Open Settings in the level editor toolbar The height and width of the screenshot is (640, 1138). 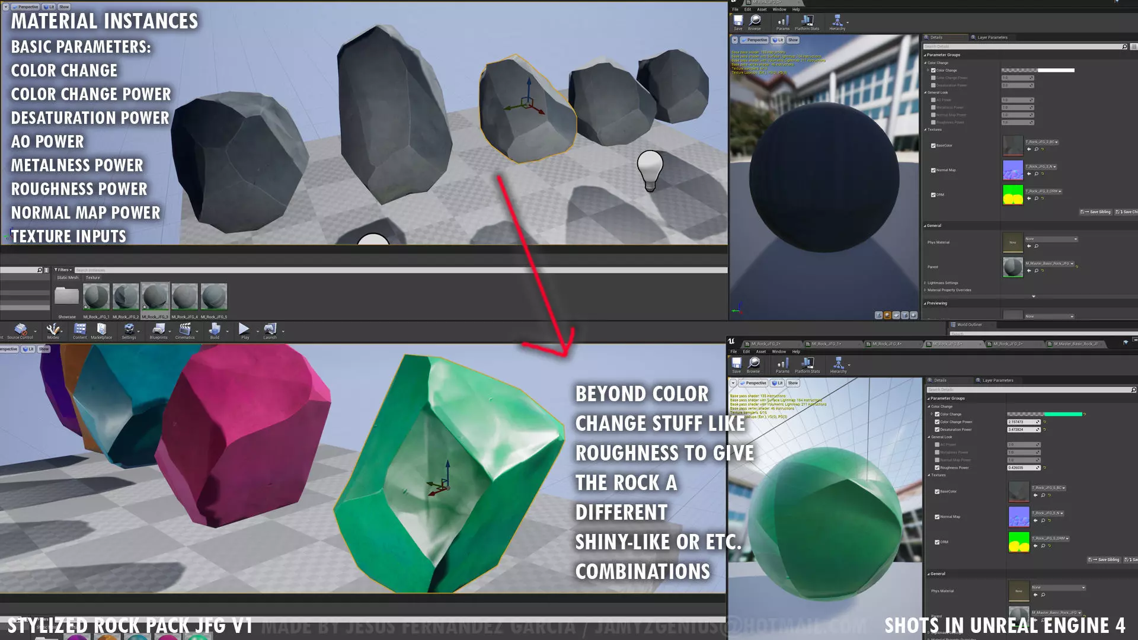(x=129, y=331)
